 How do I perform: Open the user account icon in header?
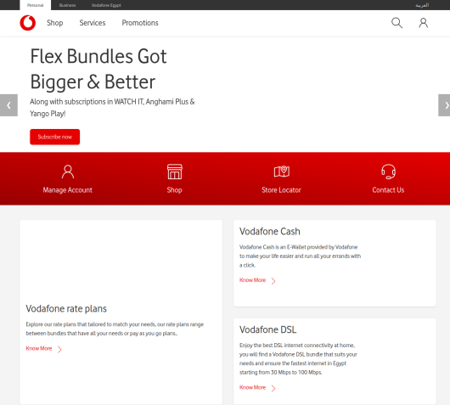(x=424, y=23)
